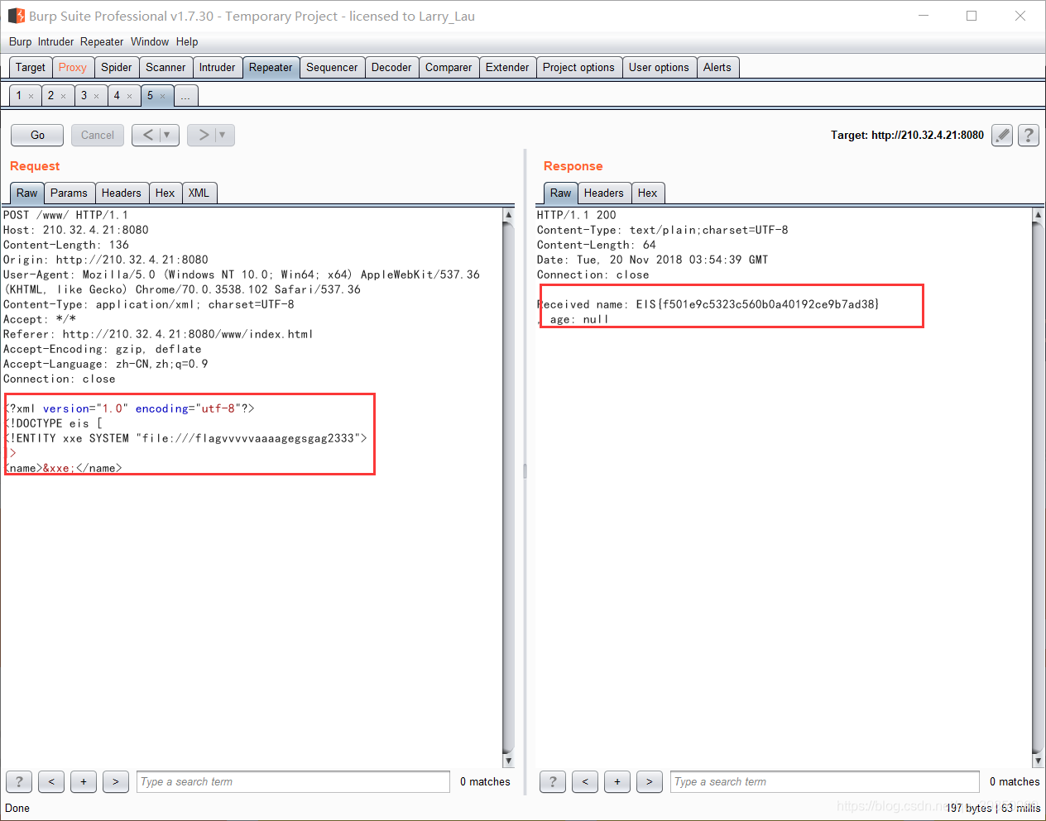Viewport: 1046px width, 821px height.
Task: Click the Burp Suite logo icon in title bar
Action: (x=16, y=16)
